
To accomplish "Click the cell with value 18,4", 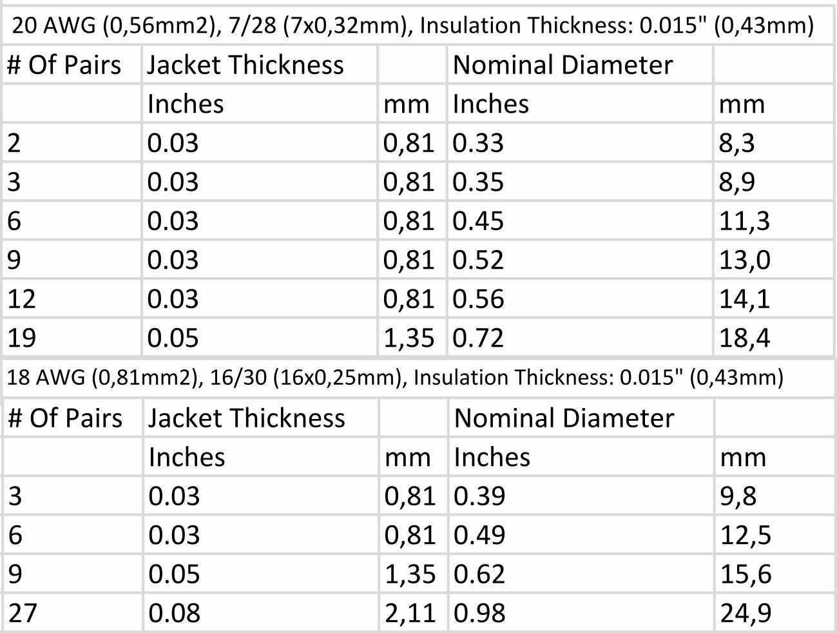I will tap(774, 337).
